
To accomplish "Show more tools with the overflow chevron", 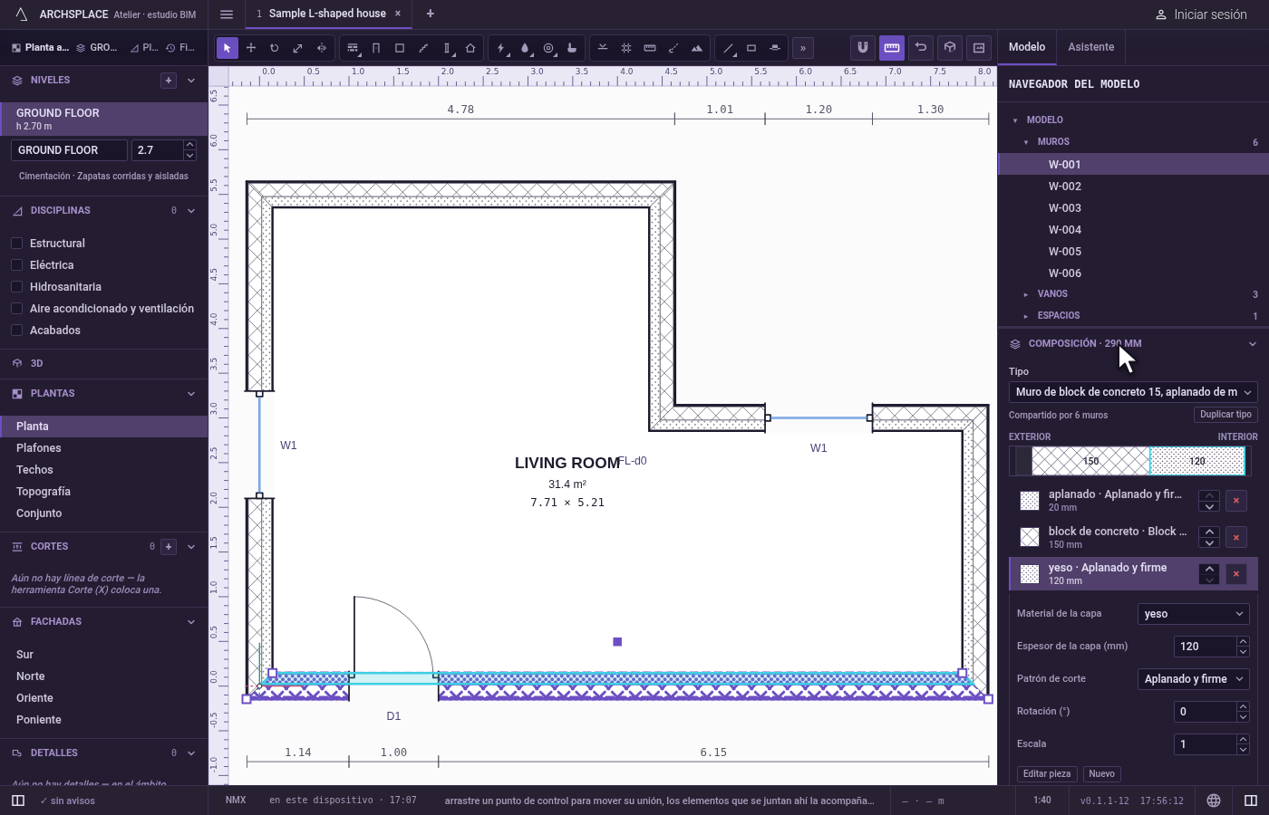I will (803, 48).
